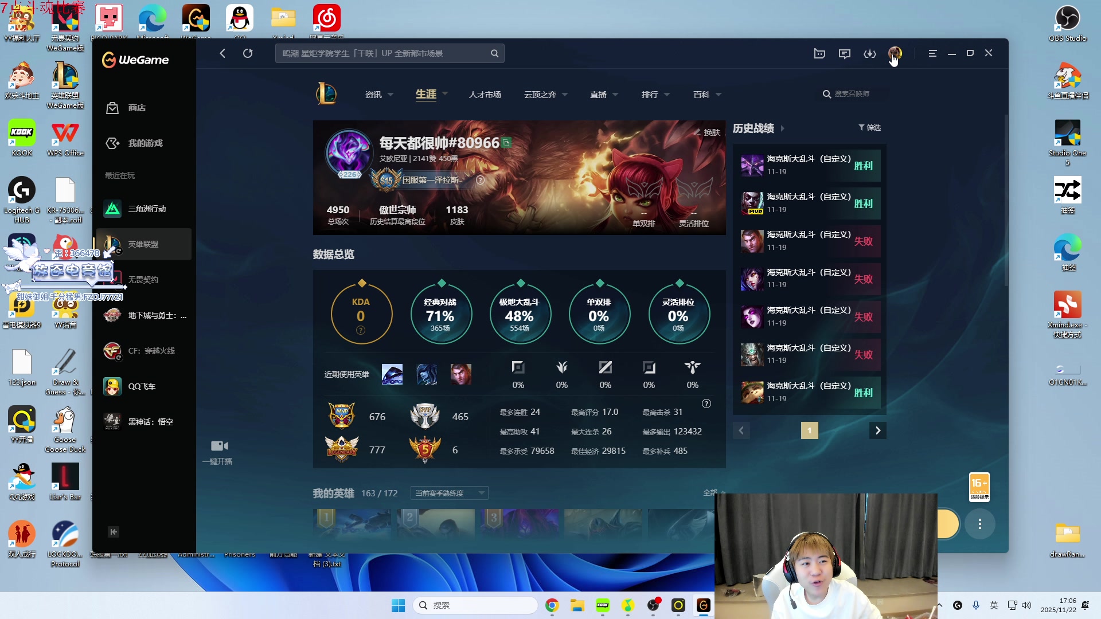Open the download manager icon

[x=869, y=53]
